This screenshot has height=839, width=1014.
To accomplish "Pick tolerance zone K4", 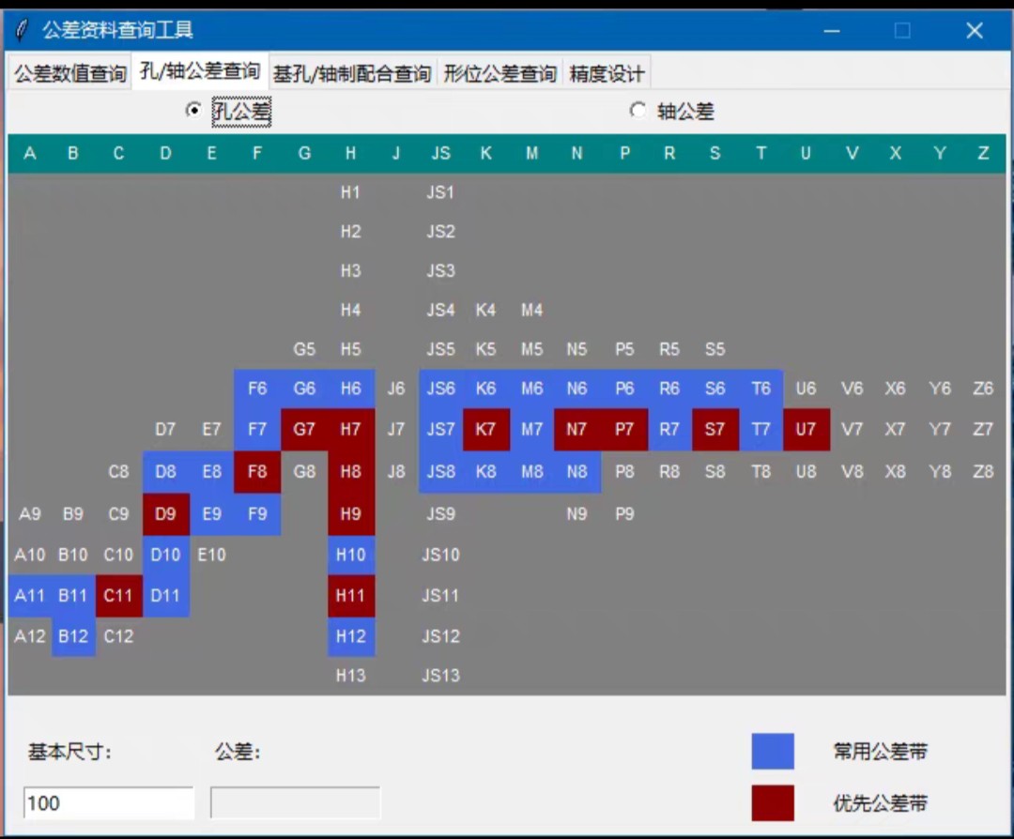I will (485, 311).
